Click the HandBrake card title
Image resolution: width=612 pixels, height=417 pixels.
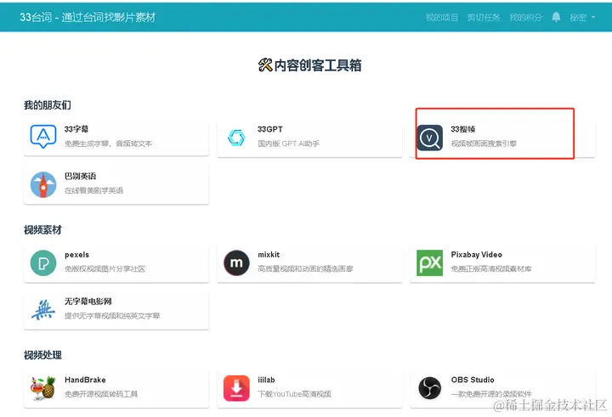[85, 380]
